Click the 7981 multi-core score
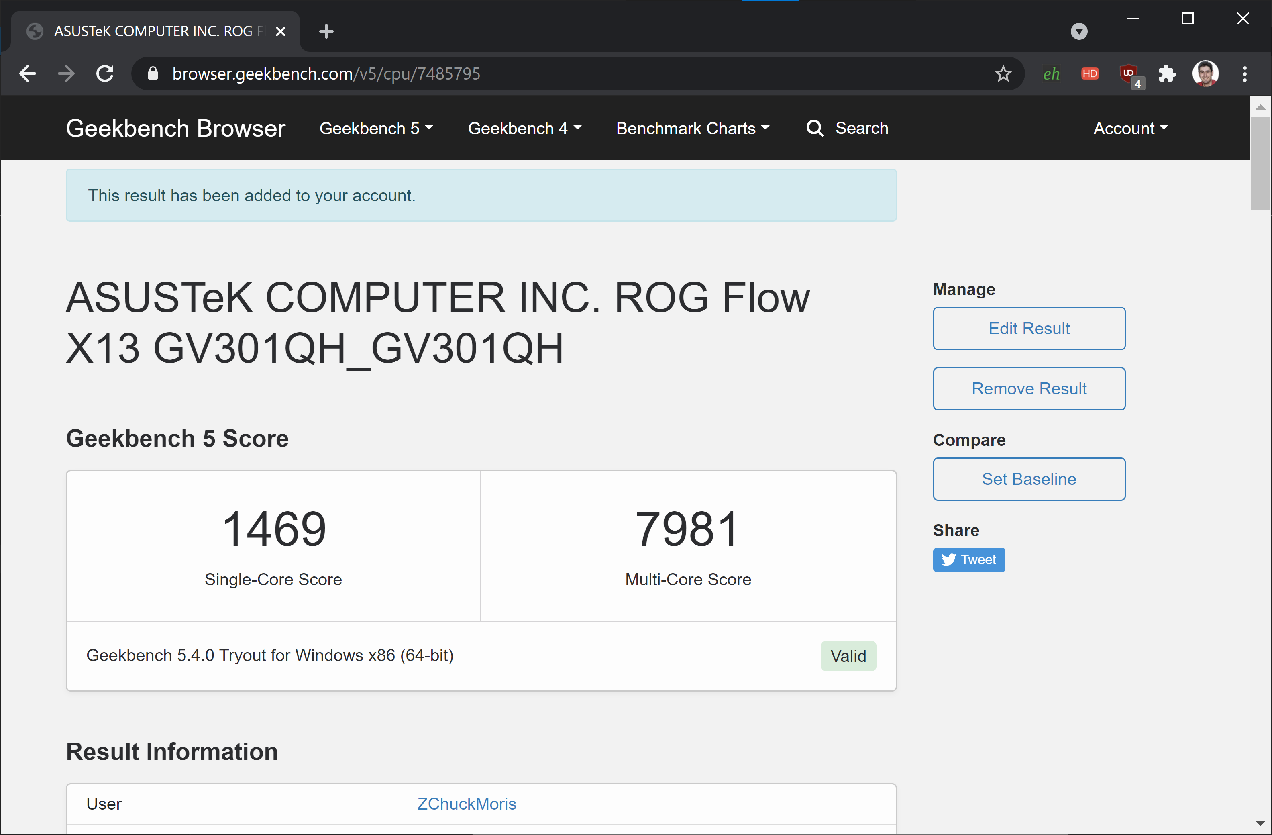 pyautogui.click(x=688, y=529)
